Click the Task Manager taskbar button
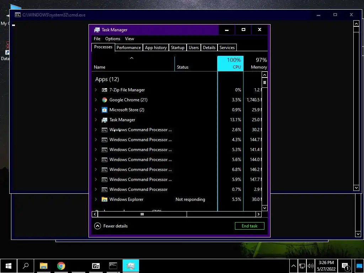The width and height of the screenshot is (364, 273). pos(131,266)
